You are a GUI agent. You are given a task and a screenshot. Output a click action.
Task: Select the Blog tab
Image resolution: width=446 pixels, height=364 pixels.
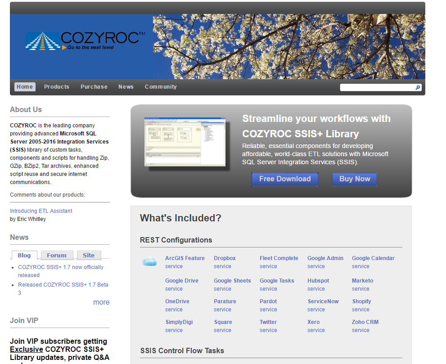(24, 256)
